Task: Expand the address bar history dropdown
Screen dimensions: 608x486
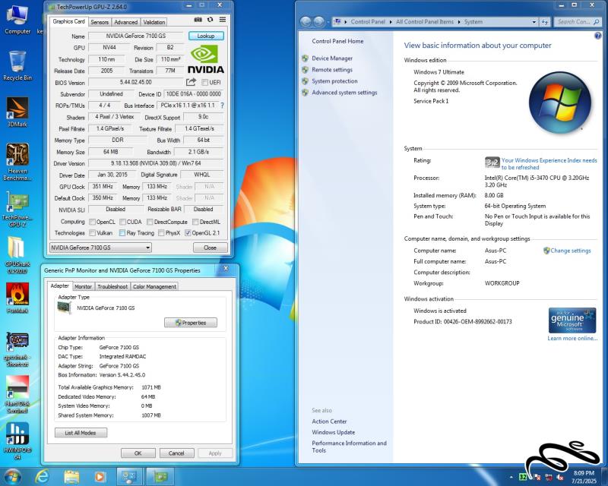Action: pyautogui.click(x=534, y=22)
